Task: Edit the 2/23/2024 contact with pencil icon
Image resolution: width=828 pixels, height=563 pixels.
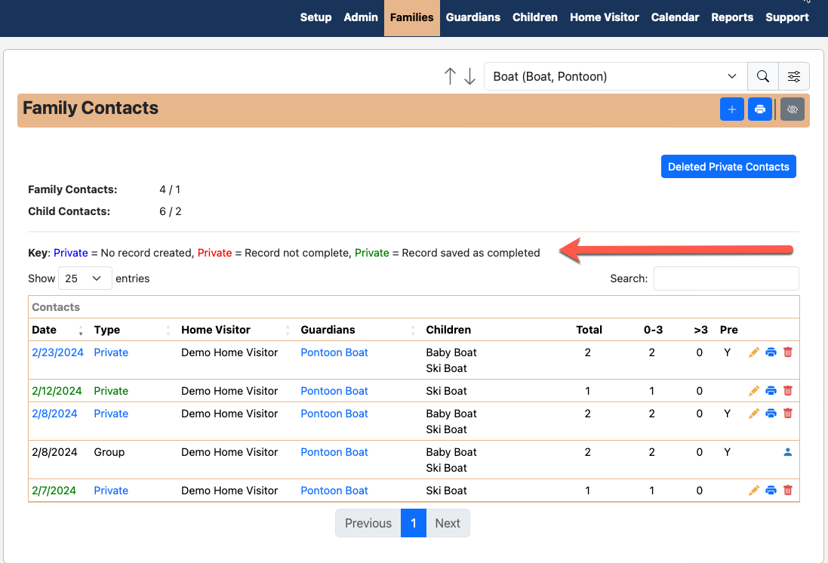Action: (753, 352)
